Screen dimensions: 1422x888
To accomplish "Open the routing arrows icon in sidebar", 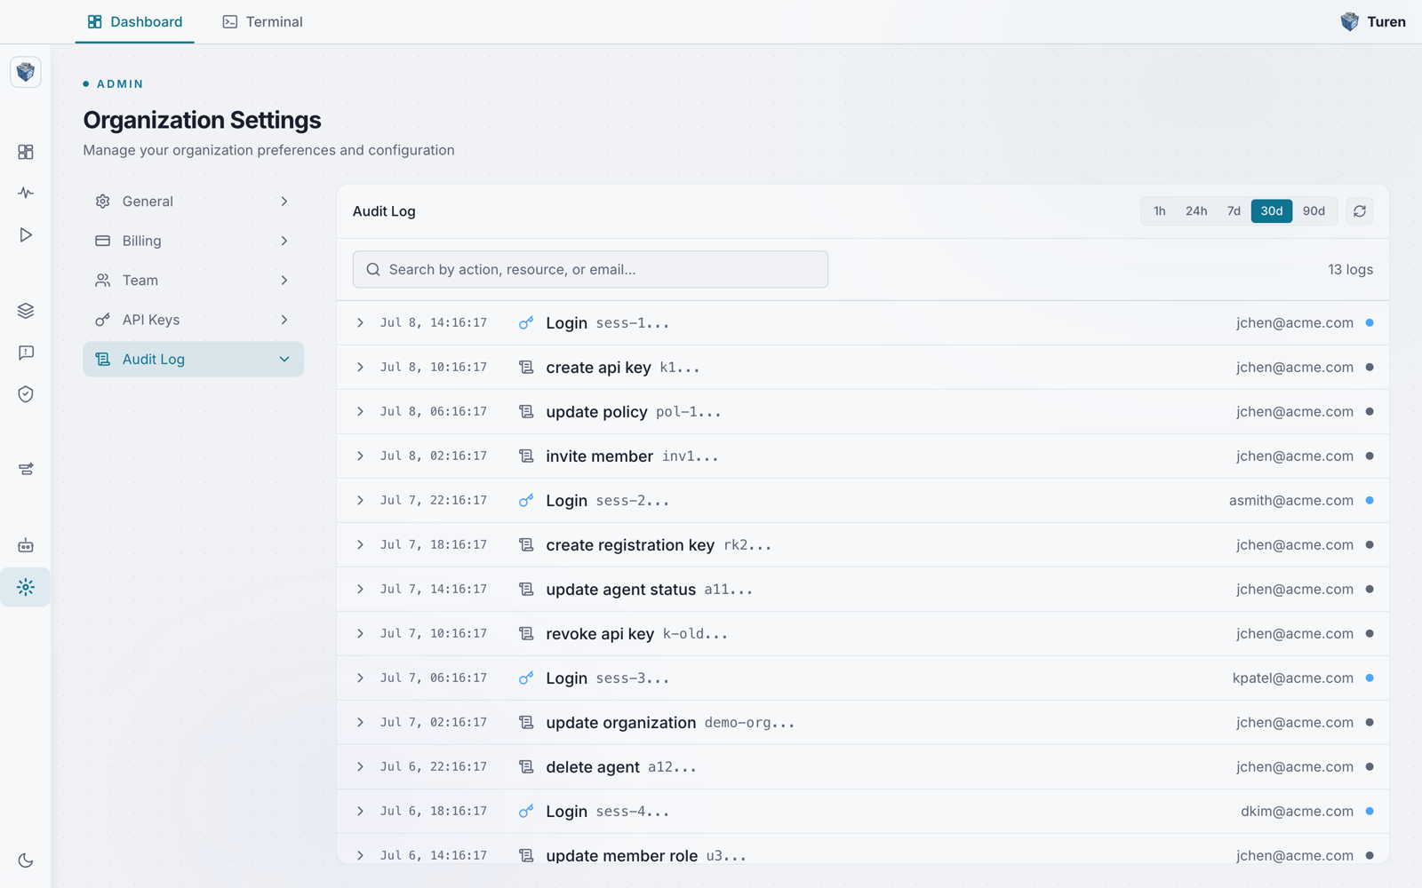I will 26,469.
